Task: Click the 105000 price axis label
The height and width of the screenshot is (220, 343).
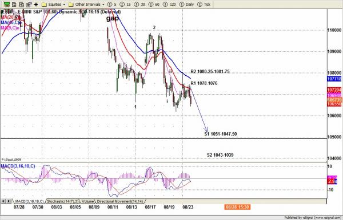Action: [334, 137]
